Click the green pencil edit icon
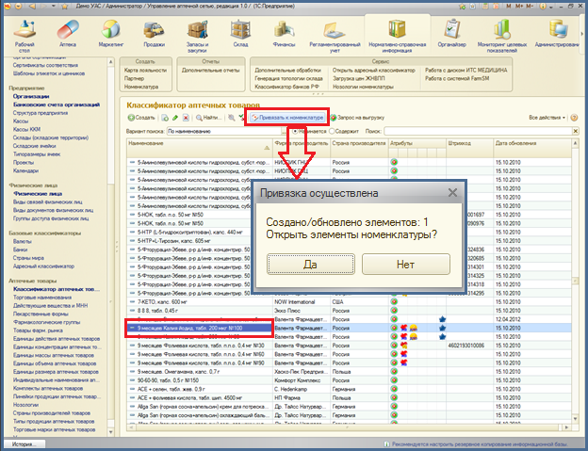 [175, 118]
